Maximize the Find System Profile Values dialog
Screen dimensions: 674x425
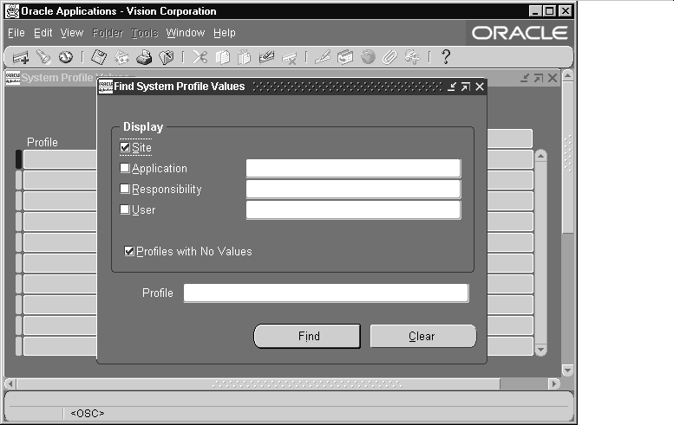[466, 87]
